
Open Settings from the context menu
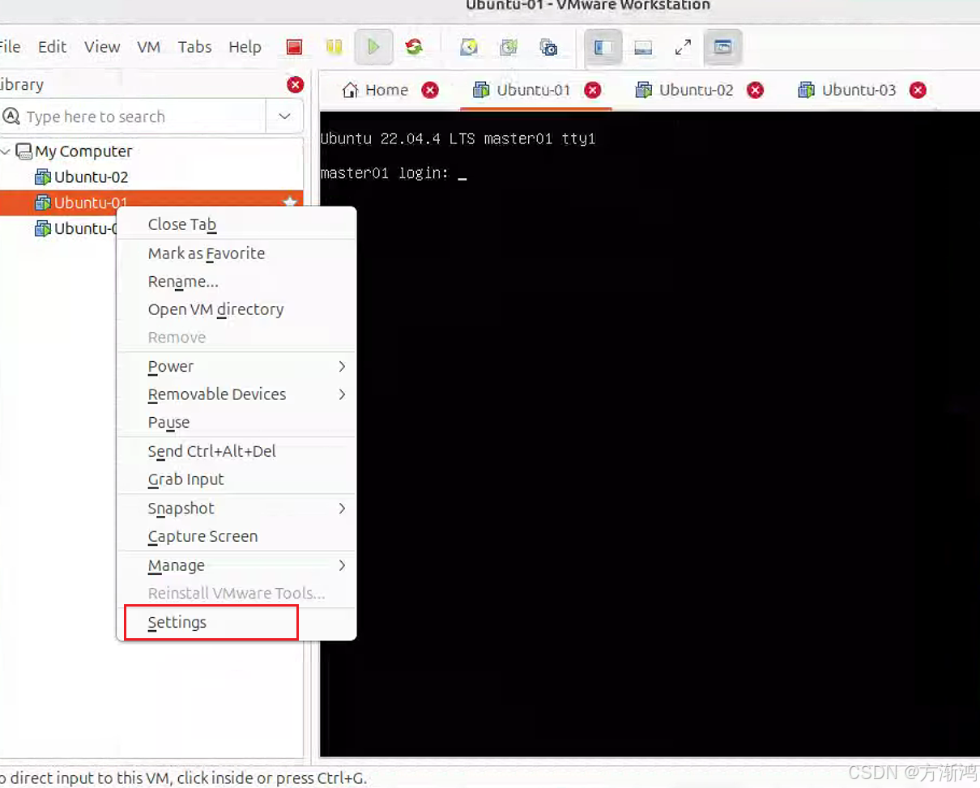tap(236, 623)
